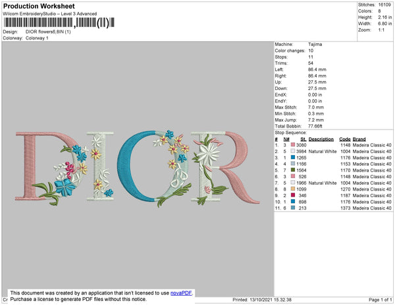
Task: Click the white swatch for stitch count 3984
Action: click(x=293, y=151)
